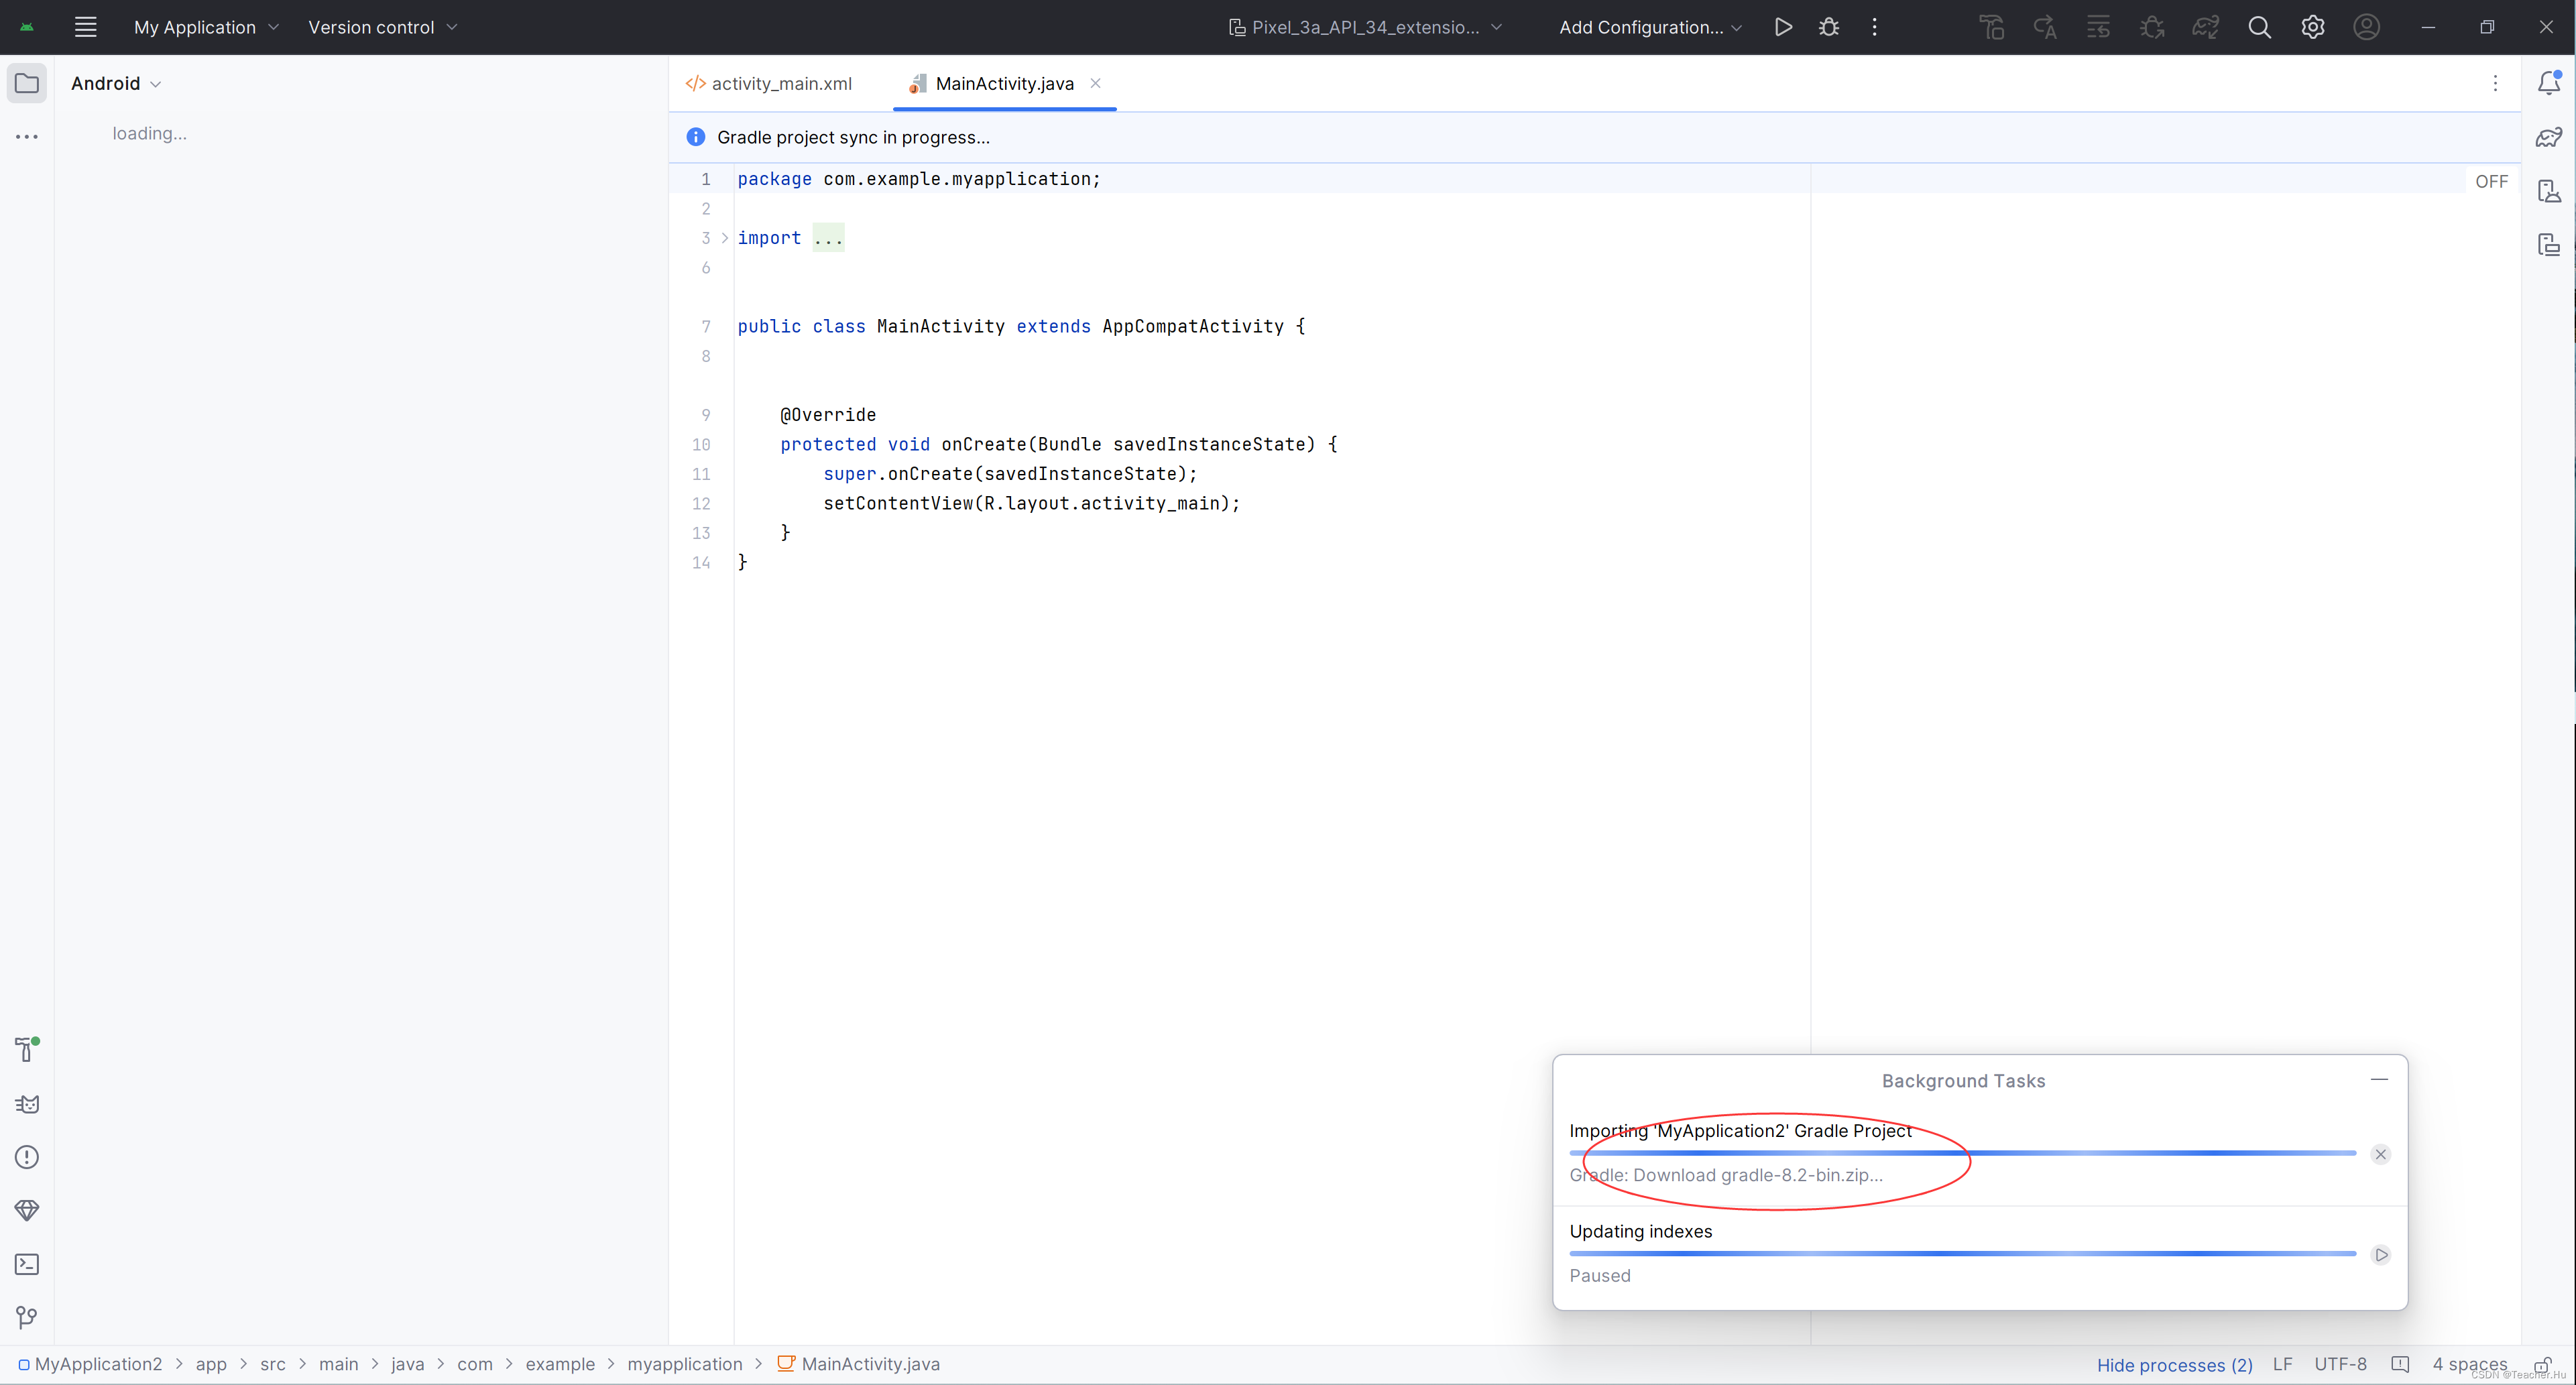2576x1385 pixels.
Task: Click the Gradle sync in progress banner
Action: coord(1594,137)
